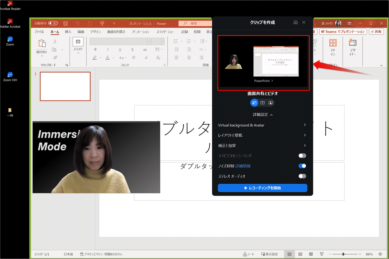Select video only mode icon
The image size is (389, 259).
click(x=271, y=103)
